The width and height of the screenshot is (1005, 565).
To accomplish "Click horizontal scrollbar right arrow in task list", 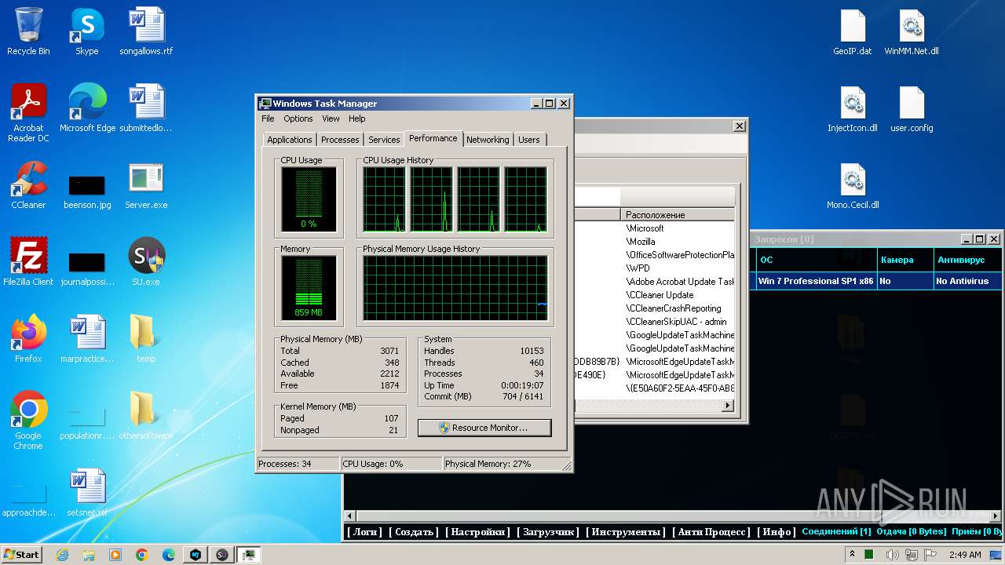I will [x=728, y=406].
